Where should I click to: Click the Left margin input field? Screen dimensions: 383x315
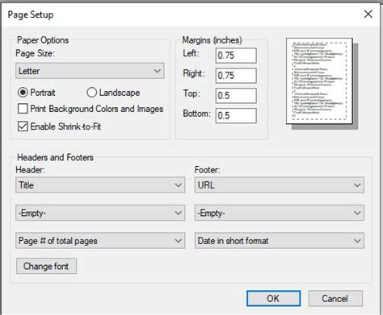click(x=236, y=56)
